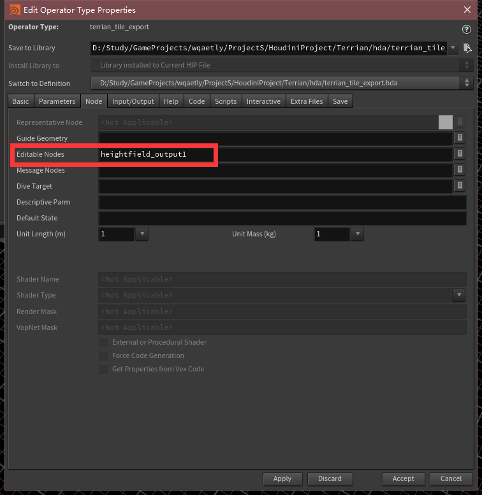Toggle Force Code Generation checkbox
Screen dimensions: 482x495
click(103, 355)
